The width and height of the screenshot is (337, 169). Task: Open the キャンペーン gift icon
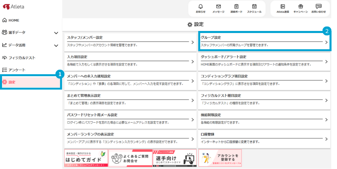pyautogui.click(x=300, y=8)
